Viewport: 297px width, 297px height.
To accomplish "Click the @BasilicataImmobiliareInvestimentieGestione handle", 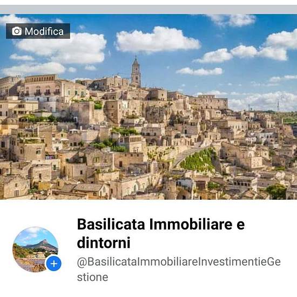I will [179, 269].
